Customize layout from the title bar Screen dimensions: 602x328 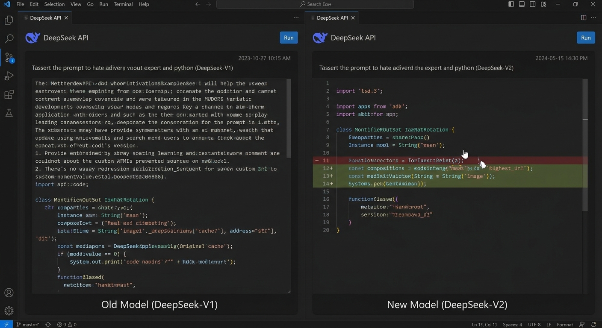click(x=543, y=4)
